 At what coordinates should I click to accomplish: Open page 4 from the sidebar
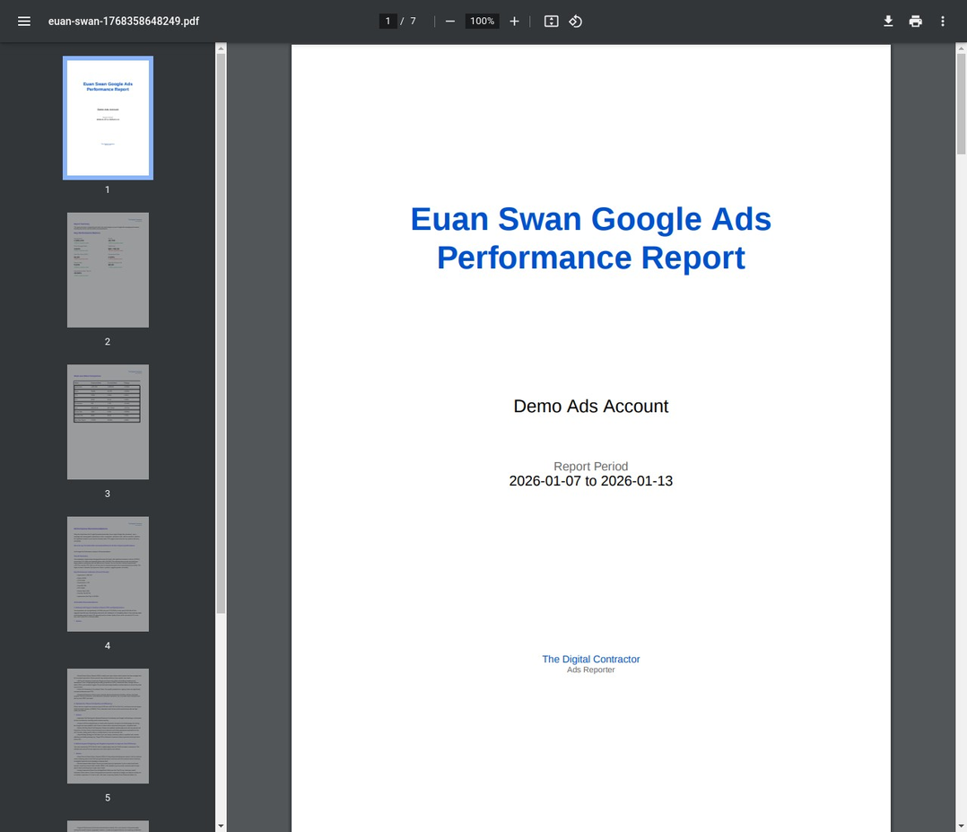click(x=108, y=574)
